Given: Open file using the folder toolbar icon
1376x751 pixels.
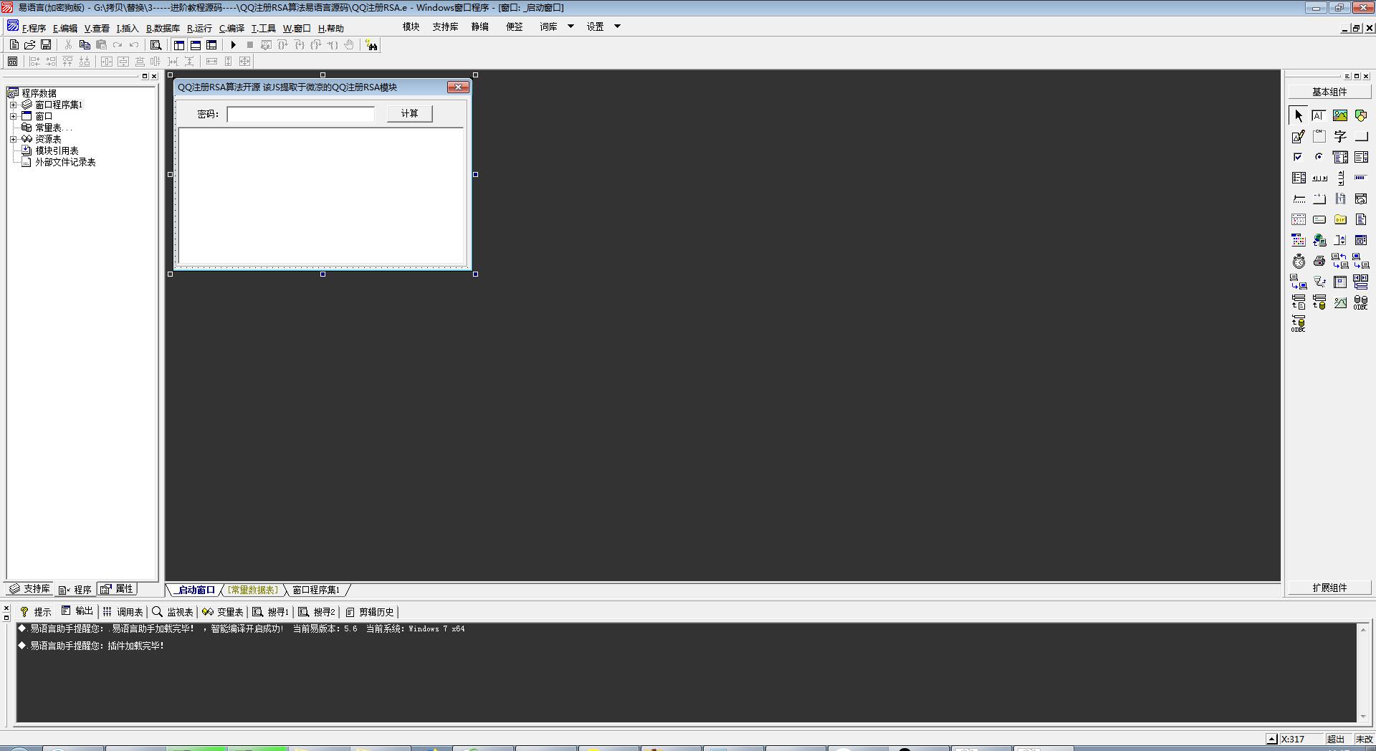Looking at the screenshot, I should coord(30,45).
